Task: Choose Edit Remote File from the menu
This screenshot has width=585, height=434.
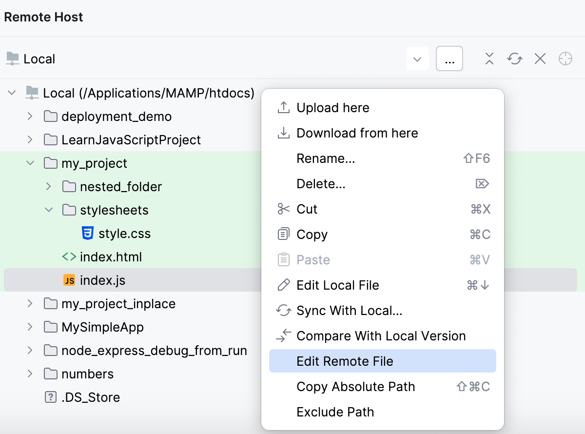Action: [x=345, y=361]
